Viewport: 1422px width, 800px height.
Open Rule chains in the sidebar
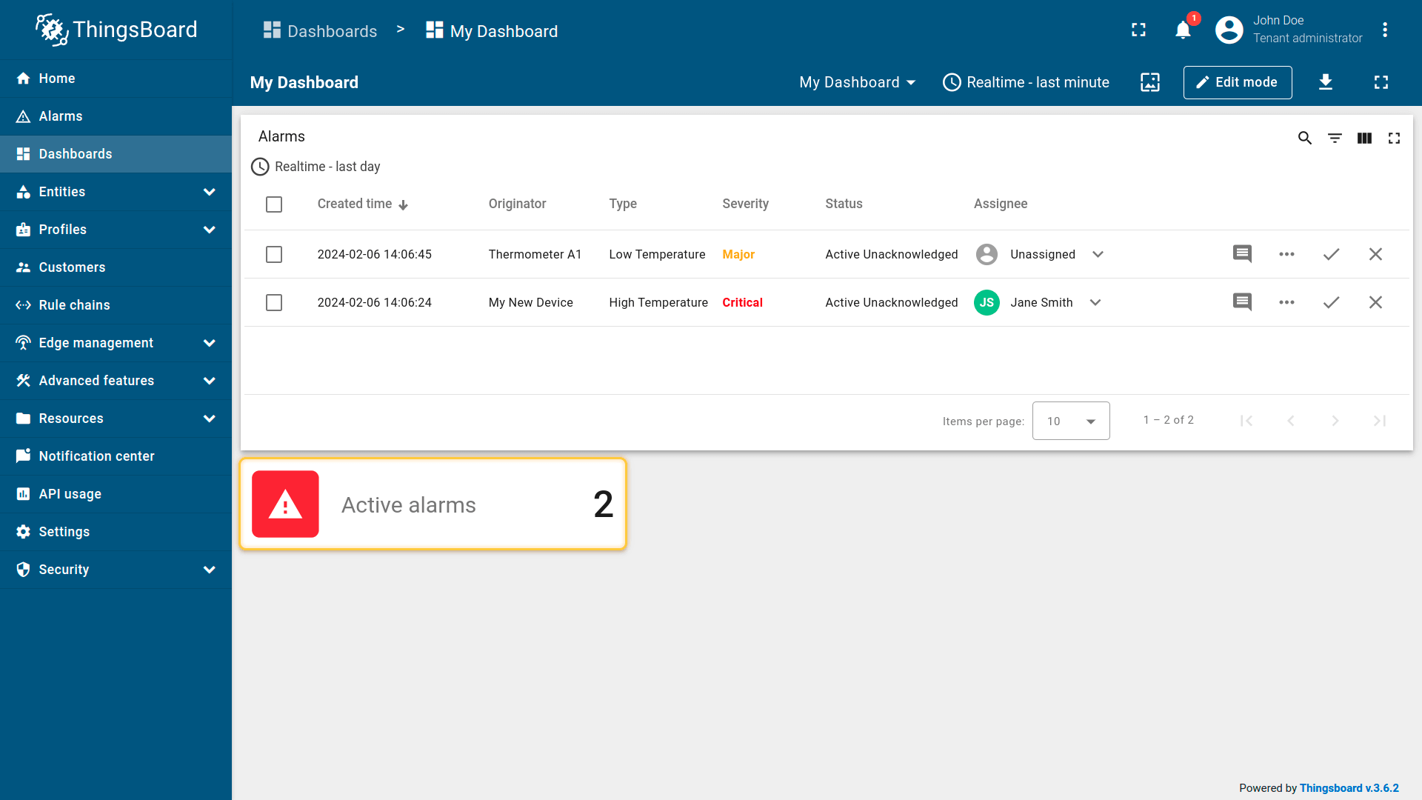[74, 305]
